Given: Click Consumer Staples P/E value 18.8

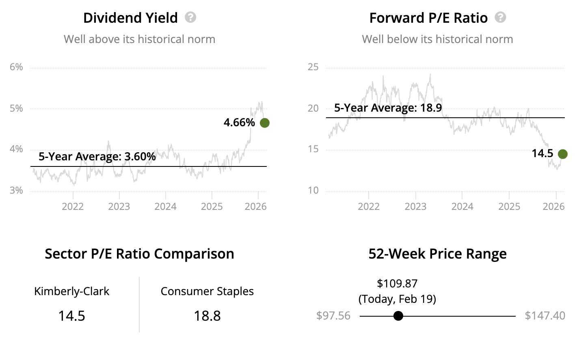Looking at the screenshot, I should coord(207,315).
